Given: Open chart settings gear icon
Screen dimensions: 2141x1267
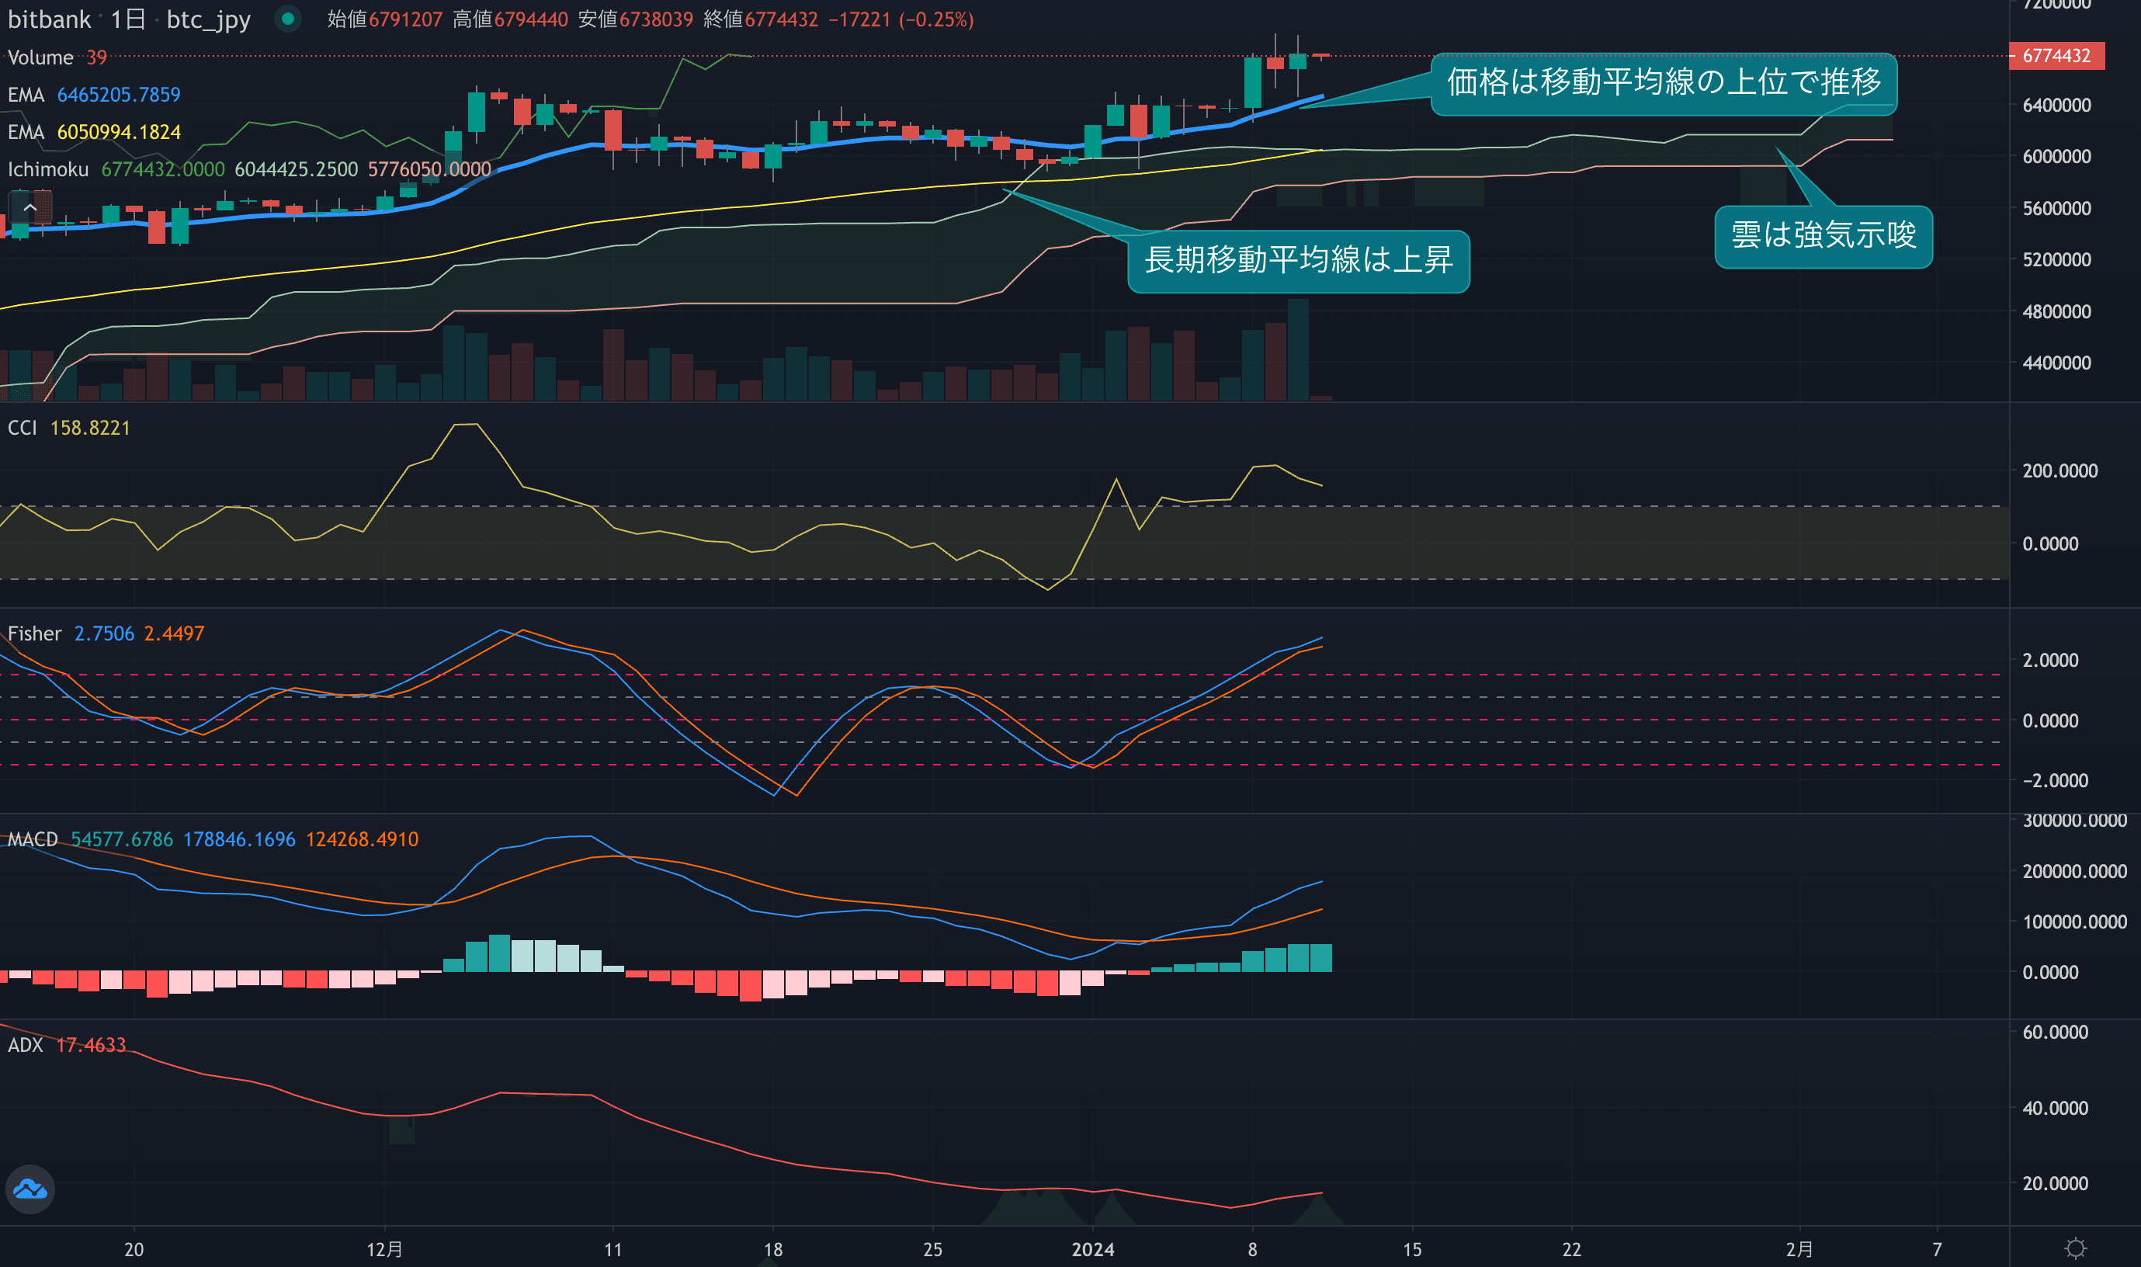Looking at the screenshot, I should point(2075,1249).
